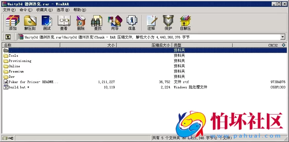Screen dimensions: 289x142
Task: Click the Extract To (解压到) icon
Action: [30, 23]
